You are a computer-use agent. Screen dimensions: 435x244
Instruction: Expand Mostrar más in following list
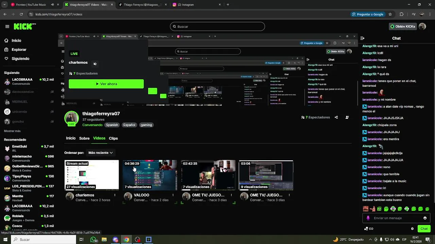(12, 131)
